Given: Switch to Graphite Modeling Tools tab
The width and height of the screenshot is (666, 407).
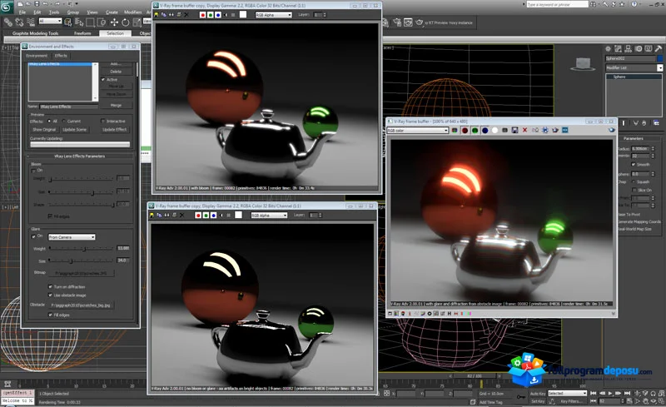Looking at the screenshot, I should (x=35, y=33).
